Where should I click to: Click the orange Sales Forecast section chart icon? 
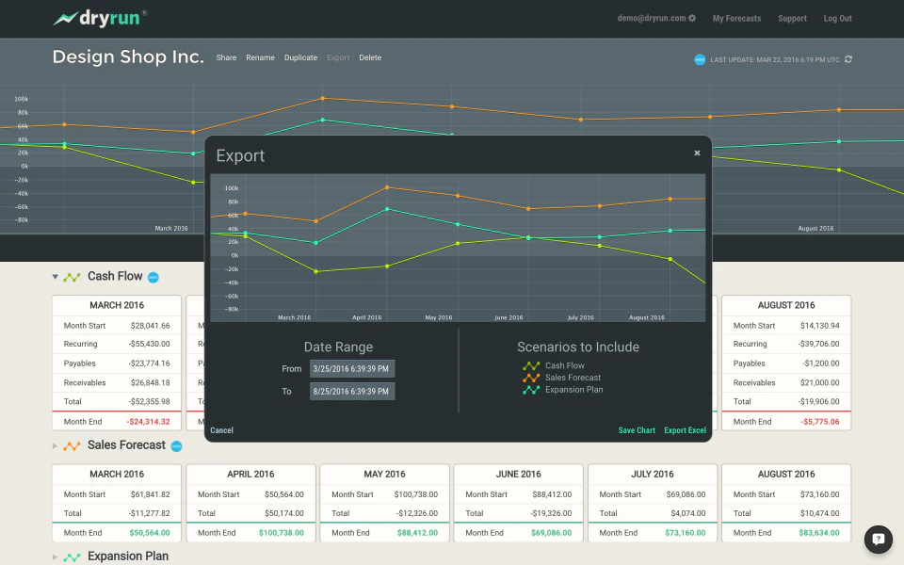pos(72,446)
